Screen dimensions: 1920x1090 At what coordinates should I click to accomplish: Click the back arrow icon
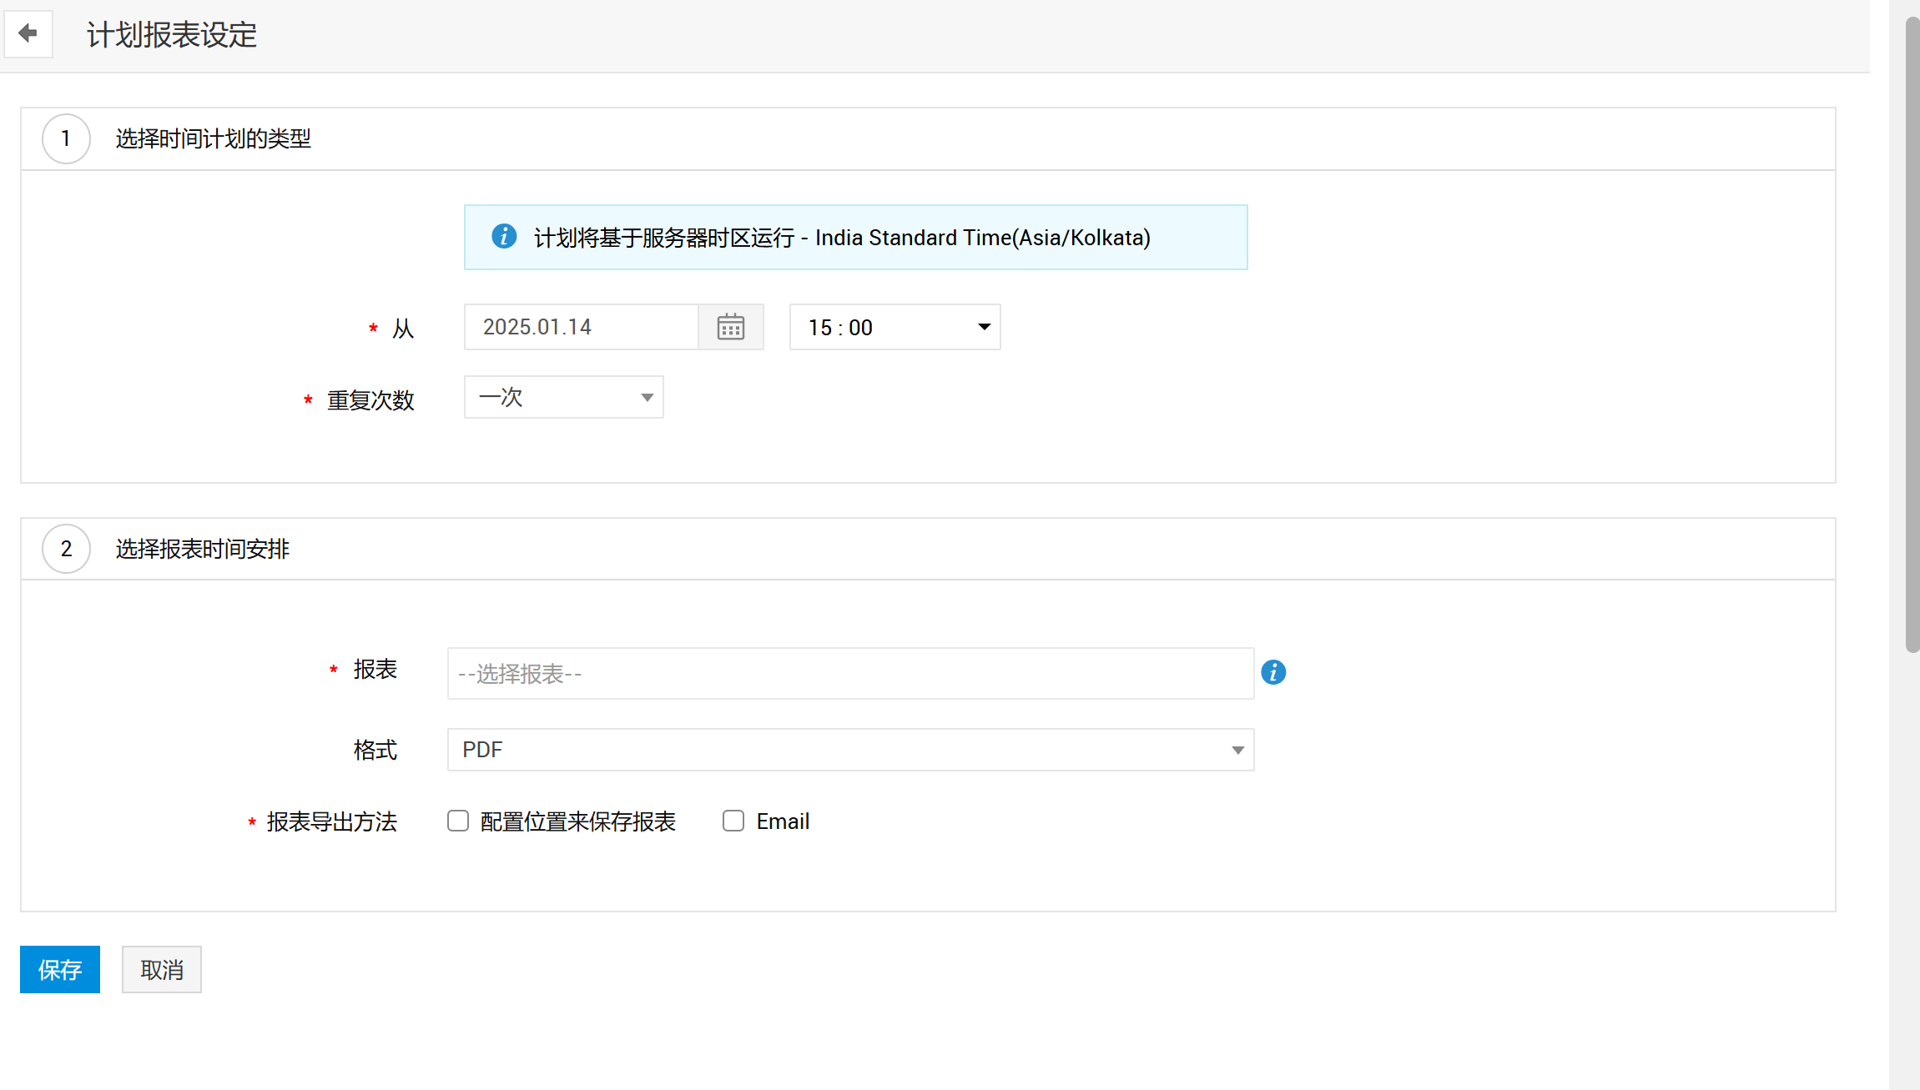pyautogui.click(x=28, y=33)
